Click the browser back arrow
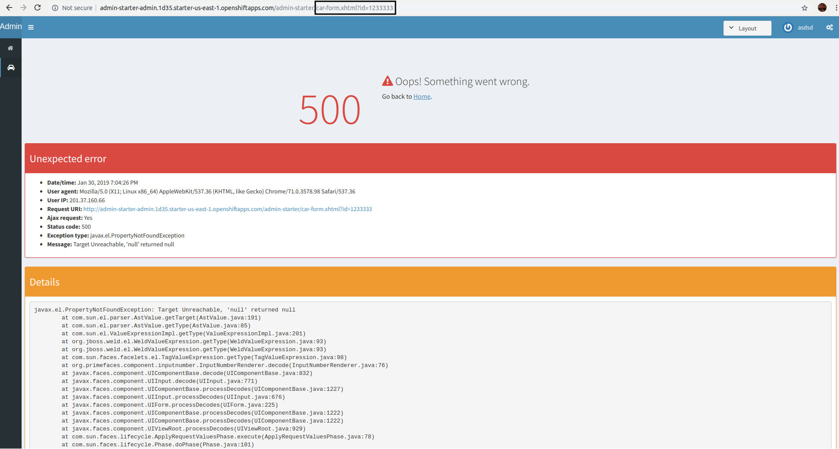This screenshot has width=839, height=449. pyautogui.click(x=9, y=7)
